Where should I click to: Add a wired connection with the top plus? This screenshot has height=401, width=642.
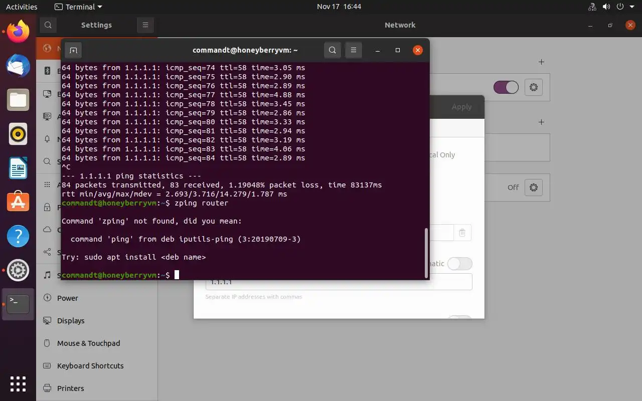click(541, 62)
